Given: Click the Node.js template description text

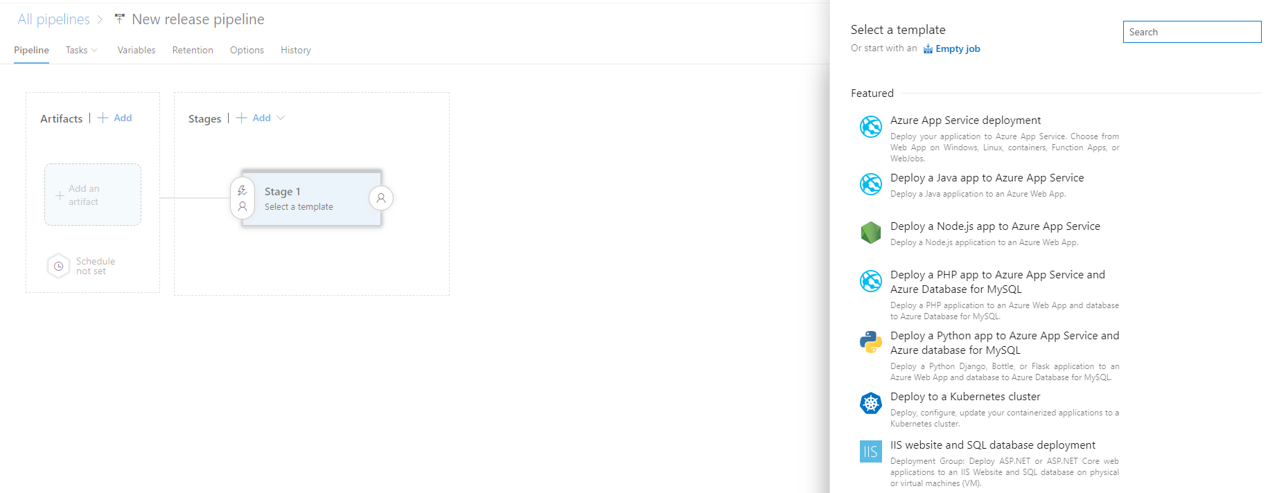Looking at the screenshot, I should 984,242.
